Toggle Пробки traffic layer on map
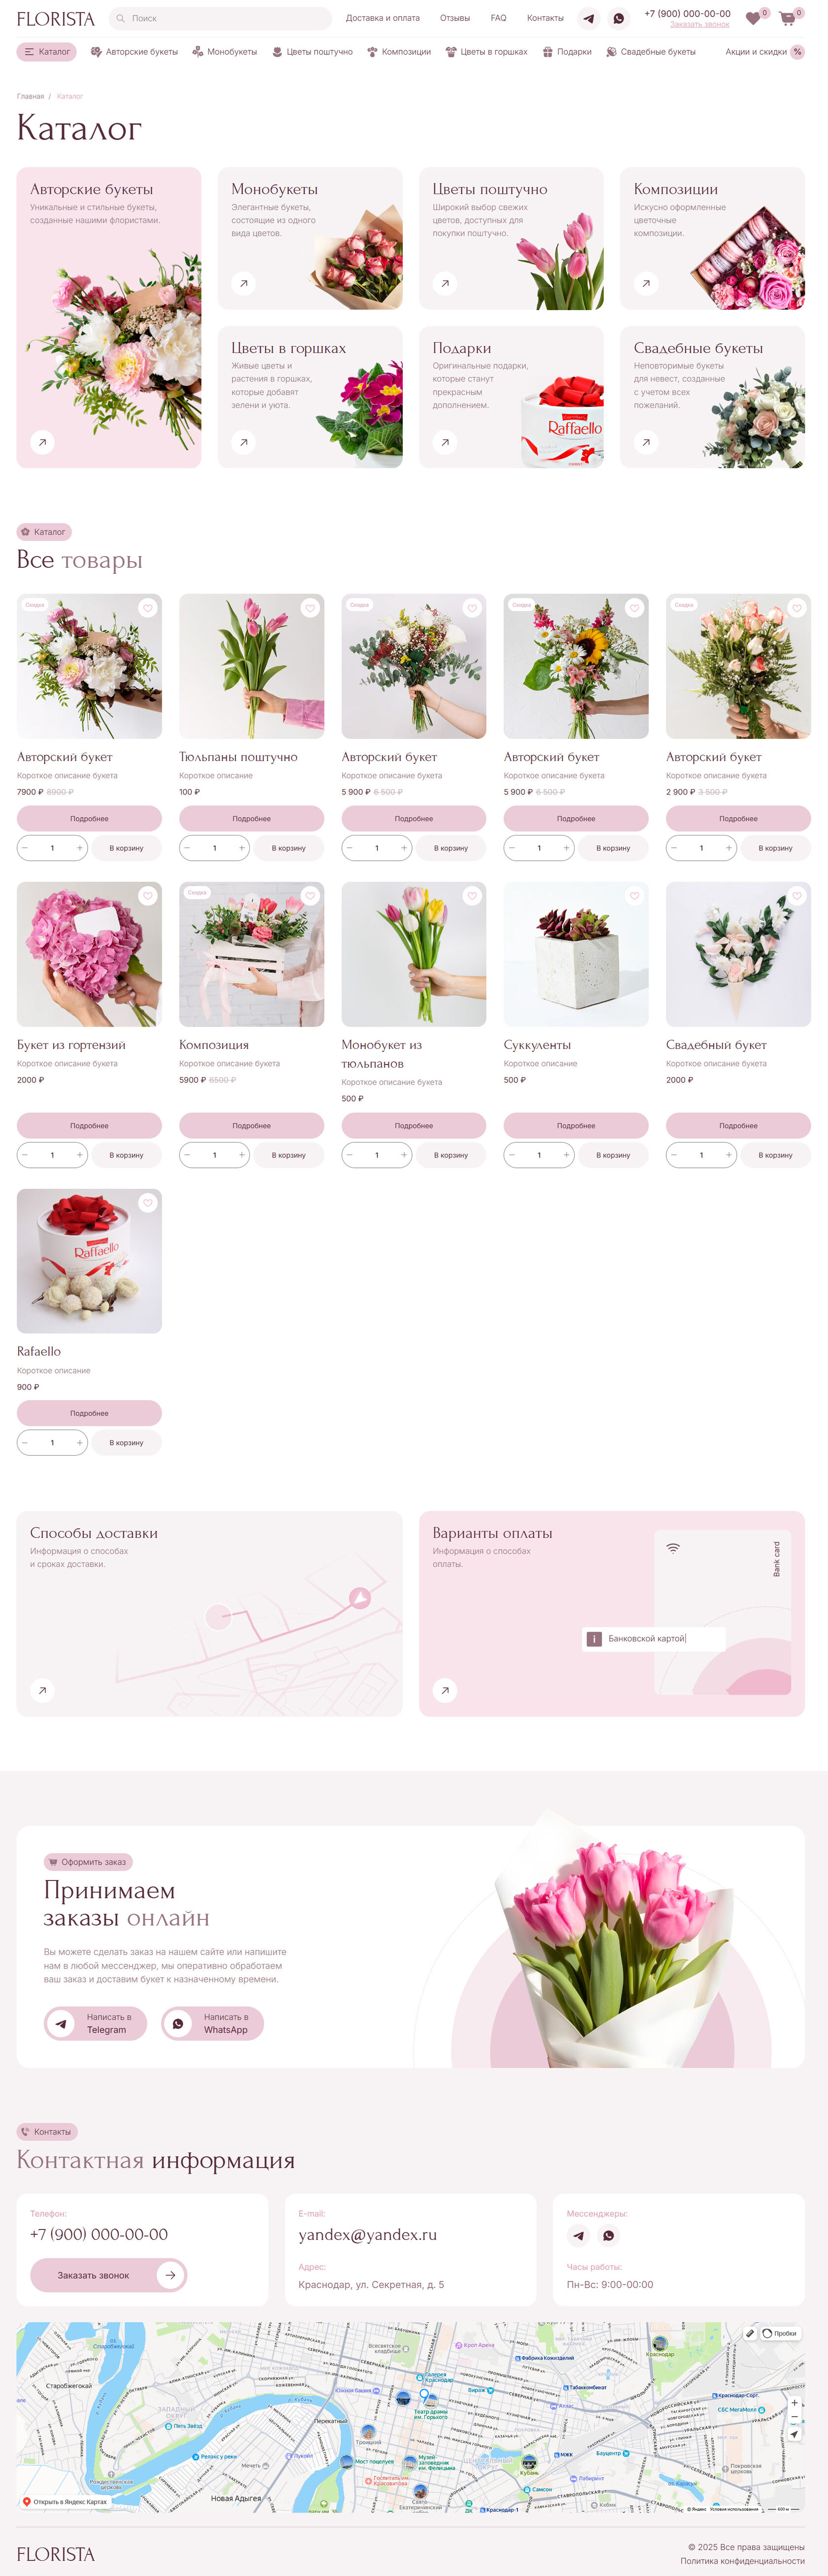 coord(780,2333)
